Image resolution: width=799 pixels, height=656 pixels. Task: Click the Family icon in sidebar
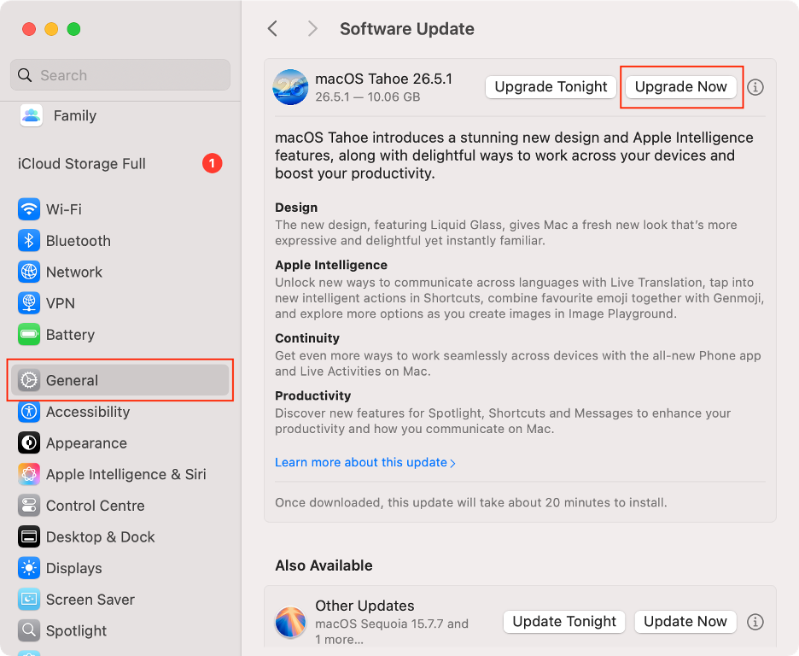(x=31, y=115)
